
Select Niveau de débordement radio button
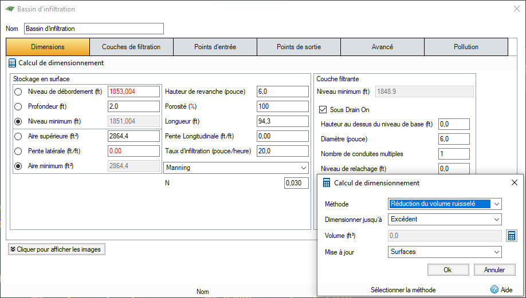point(18,92)
